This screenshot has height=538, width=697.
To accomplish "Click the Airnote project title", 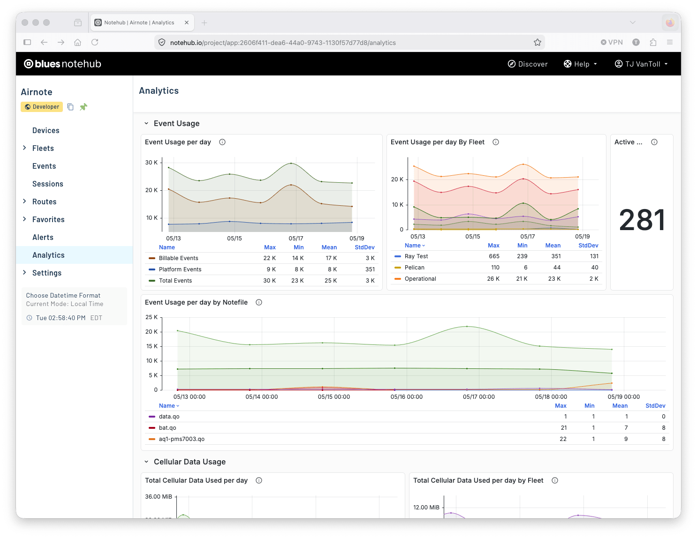I will click(x=37, y=92).
